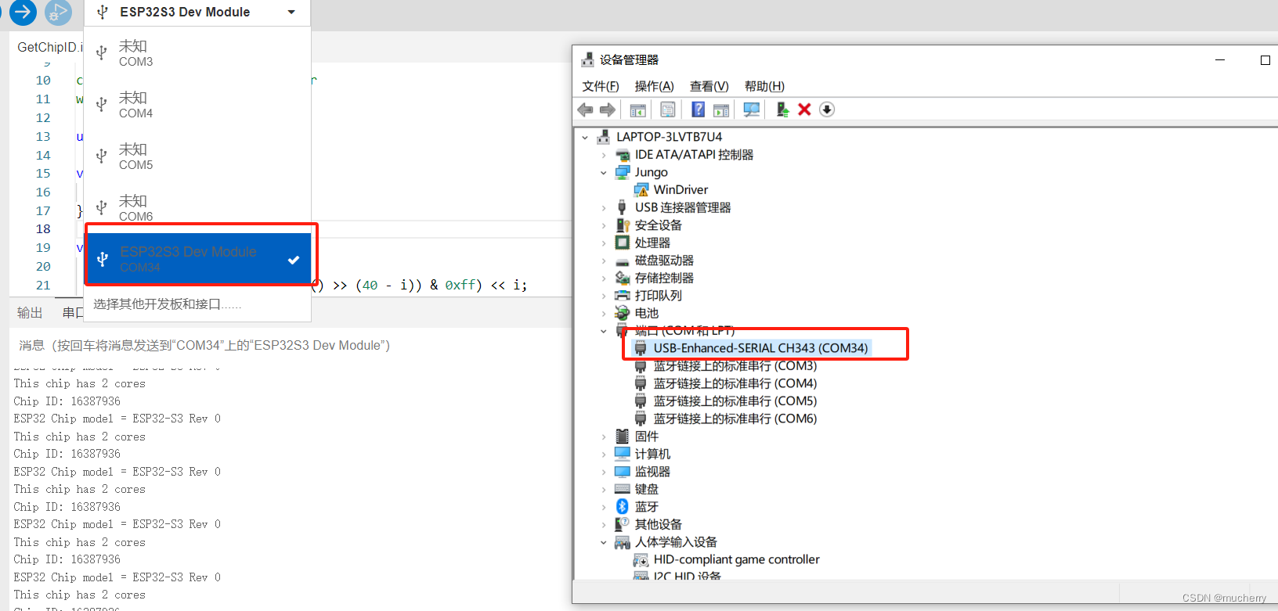Click the red X Uninstall device icon

click(804, 110)
